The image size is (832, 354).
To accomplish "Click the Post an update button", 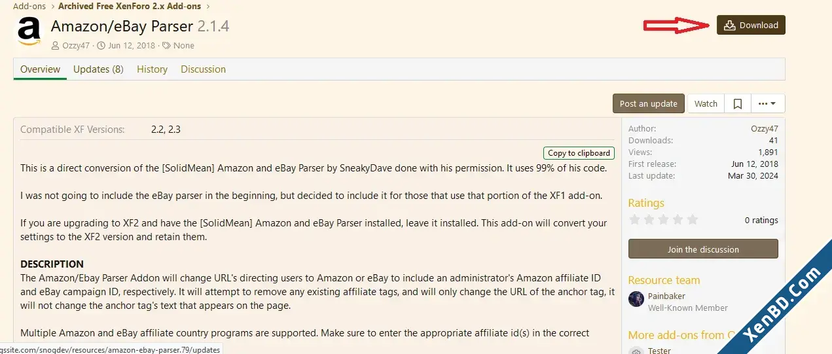I will click(x=649, y=103).
